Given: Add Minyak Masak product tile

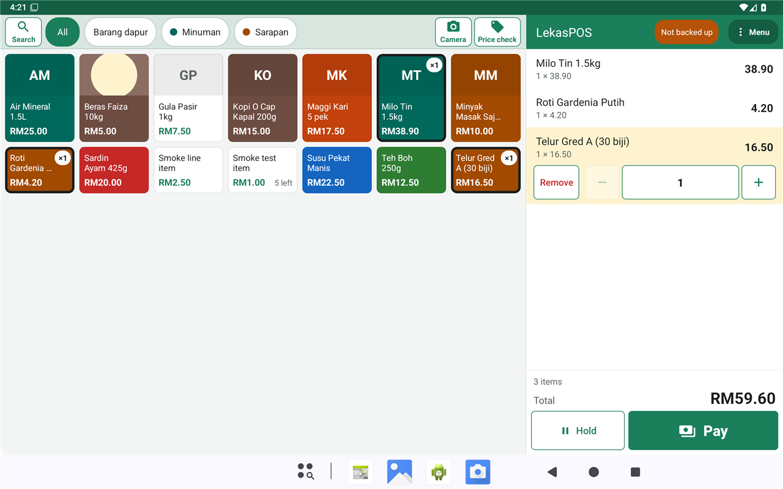Looking at the screenshot, I should 486,98.
